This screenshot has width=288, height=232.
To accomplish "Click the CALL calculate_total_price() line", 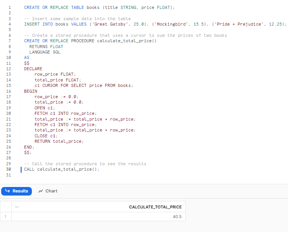I will tap(61, 169).
